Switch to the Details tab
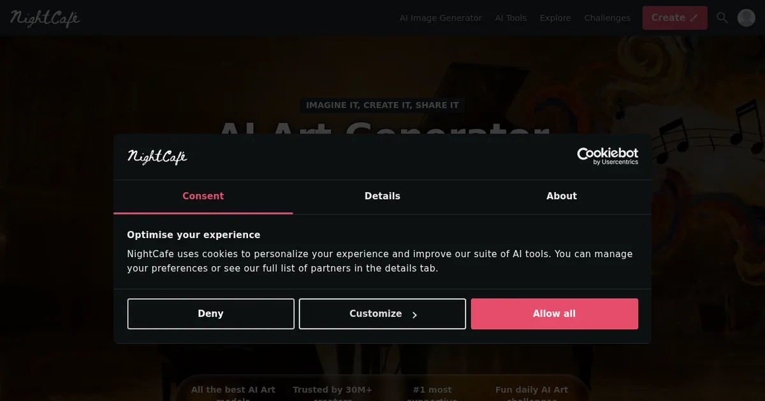This screenshot has height=401, width=765. coord(382,196)
